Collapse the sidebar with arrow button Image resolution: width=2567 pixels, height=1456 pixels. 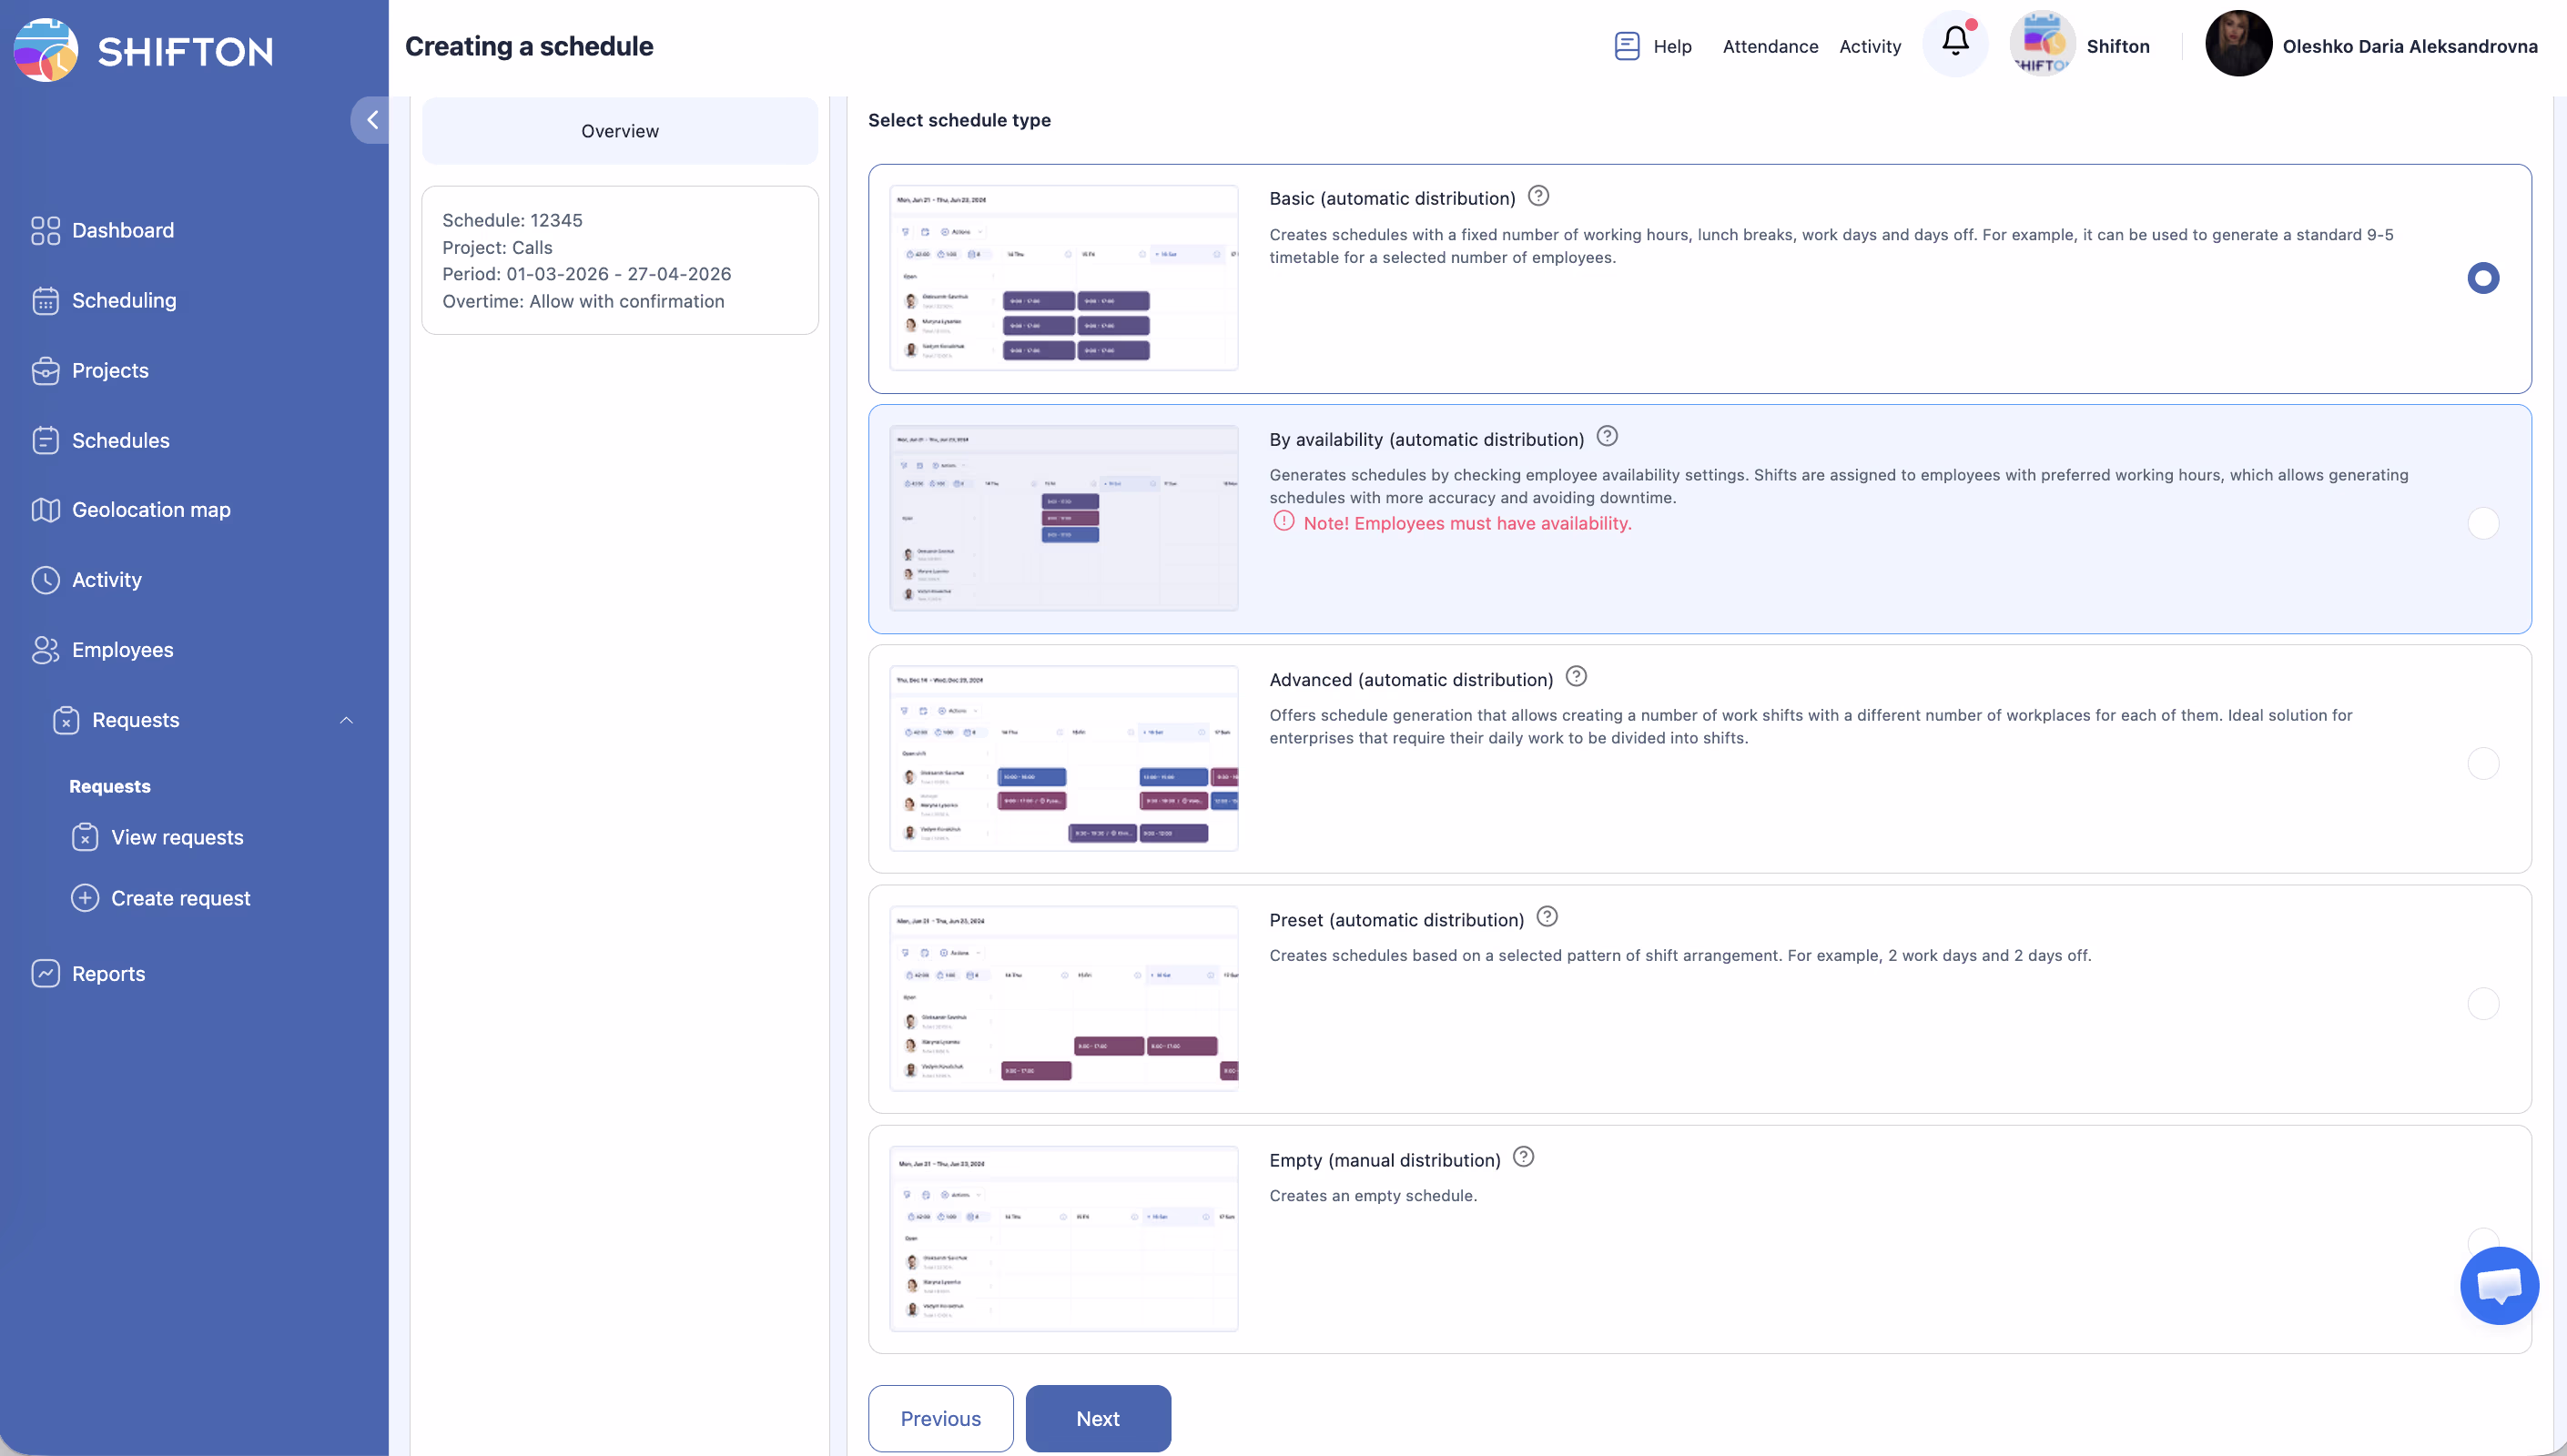tap(371, 120)
